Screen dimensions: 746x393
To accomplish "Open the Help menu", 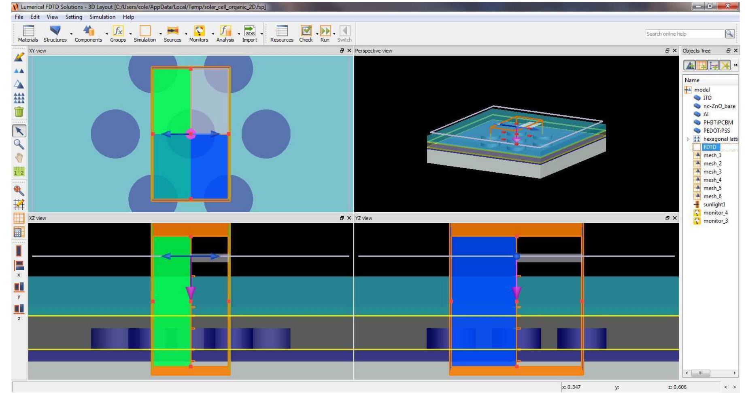I will pyautogui.click(x=128, y=17).
